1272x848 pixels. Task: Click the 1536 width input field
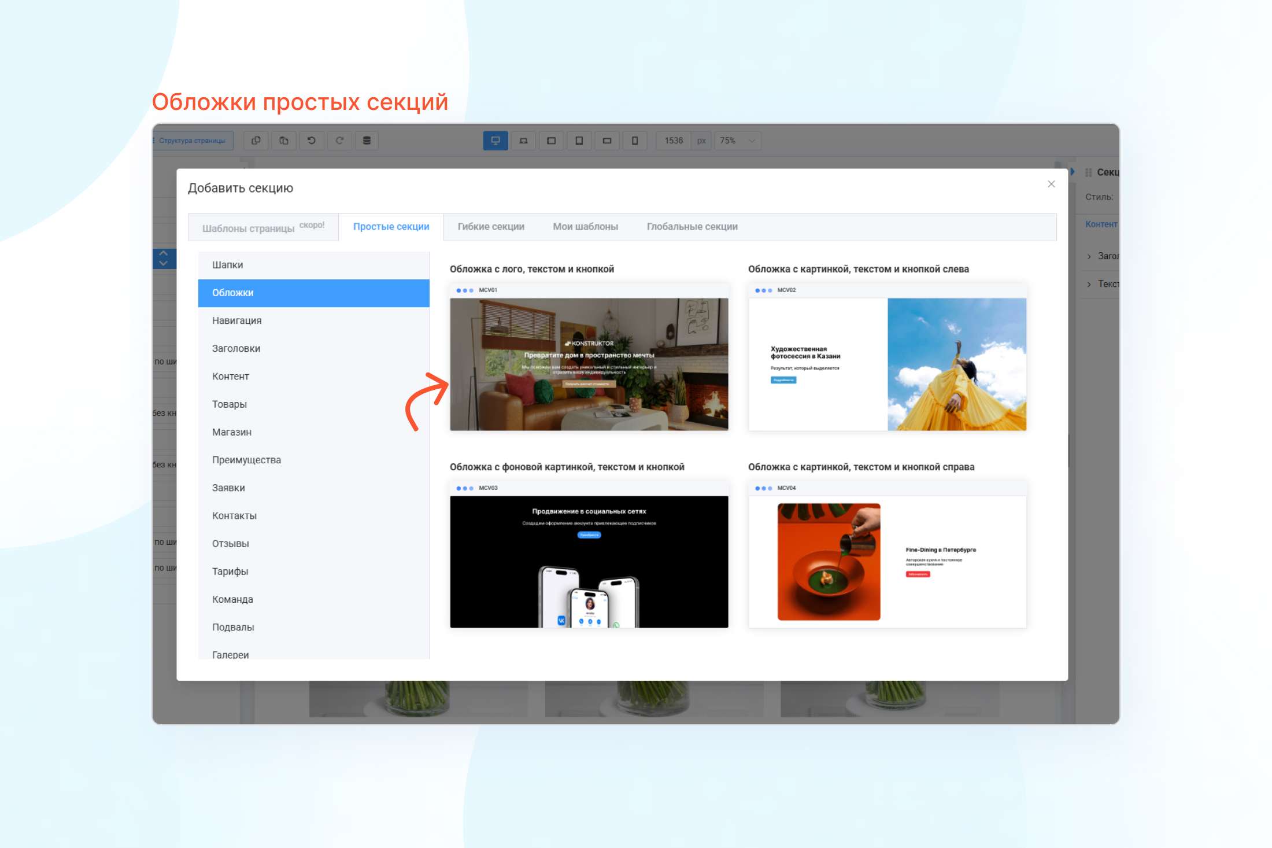(x=674, y=141)
